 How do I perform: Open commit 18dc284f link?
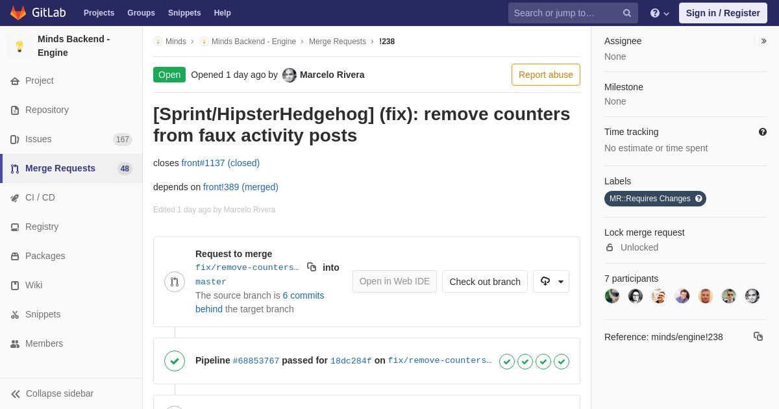[351, 361]
